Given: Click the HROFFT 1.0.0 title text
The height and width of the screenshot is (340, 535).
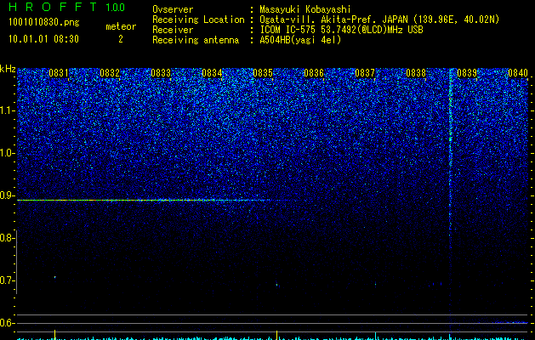Looking at the screenshot, I should [66, 7].
